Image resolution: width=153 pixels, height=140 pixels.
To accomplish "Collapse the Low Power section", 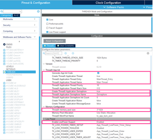I will [44, 119].
